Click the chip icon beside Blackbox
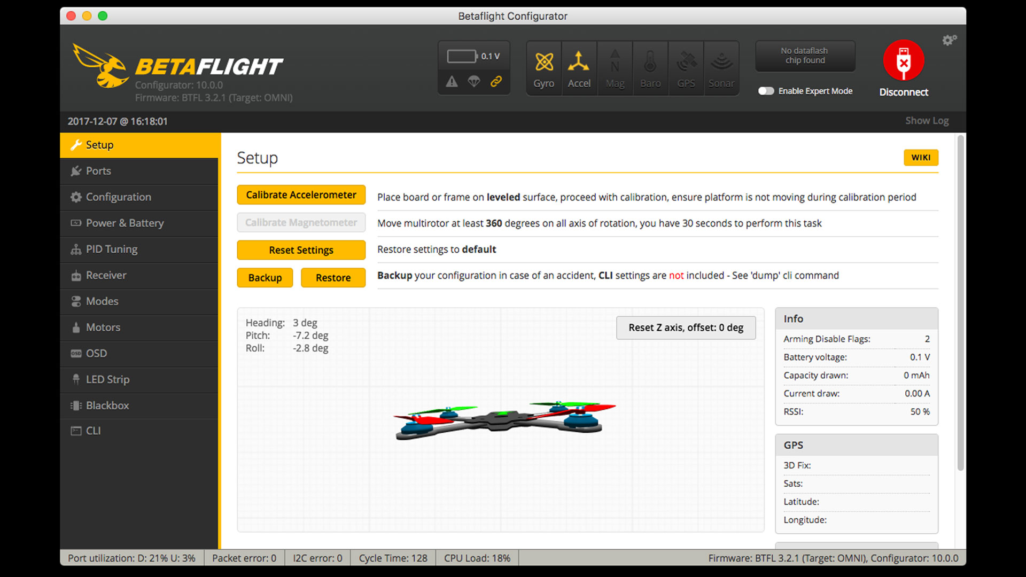The height and width of the screenshot is (577, 1026). [x=76, y=406]
